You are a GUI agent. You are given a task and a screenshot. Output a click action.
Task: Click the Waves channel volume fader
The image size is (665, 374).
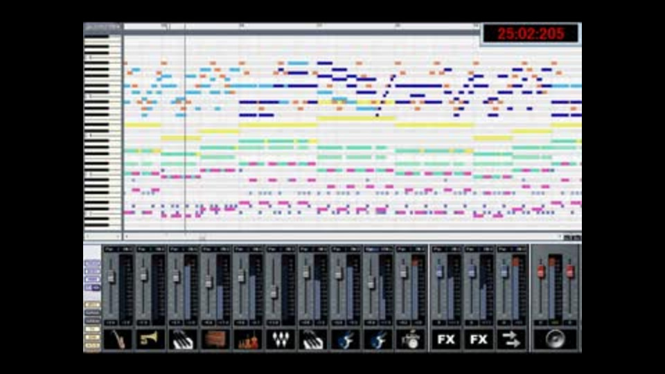point(274,292)
